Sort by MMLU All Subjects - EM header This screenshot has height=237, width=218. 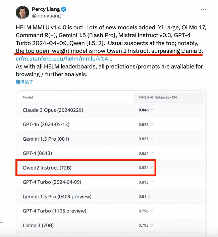[158, 97]
